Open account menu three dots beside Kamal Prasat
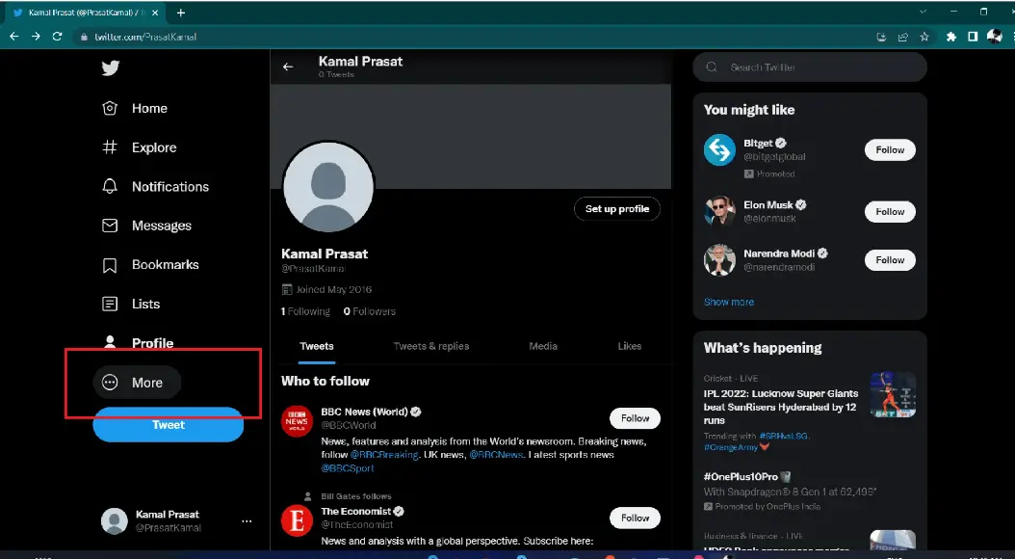The width and height of the screenshot is (1015, 559). coord(247,520)
